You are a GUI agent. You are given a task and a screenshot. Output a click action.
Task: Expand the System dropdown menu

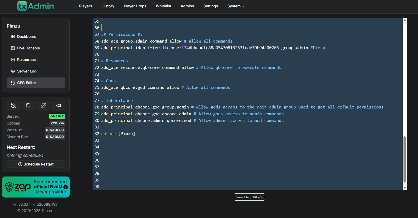tap(236, 6)
